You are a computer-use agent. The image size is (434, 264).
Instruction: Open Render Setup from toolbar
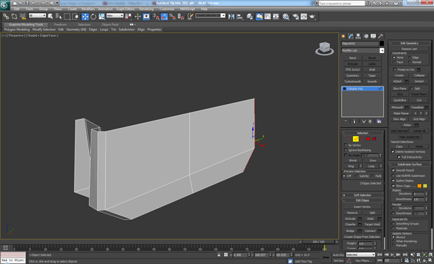tap(295, 16)
